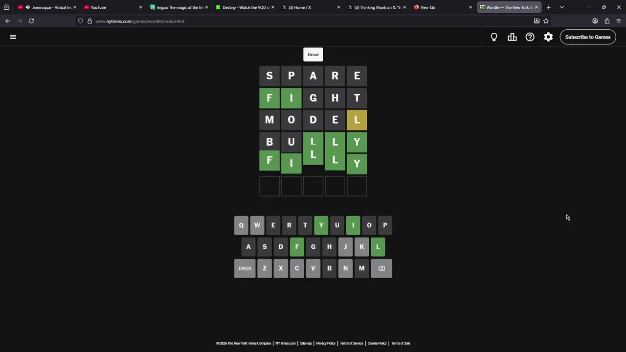
Task: Open the Privacy Policy footer link
Action: coord(326,343)
